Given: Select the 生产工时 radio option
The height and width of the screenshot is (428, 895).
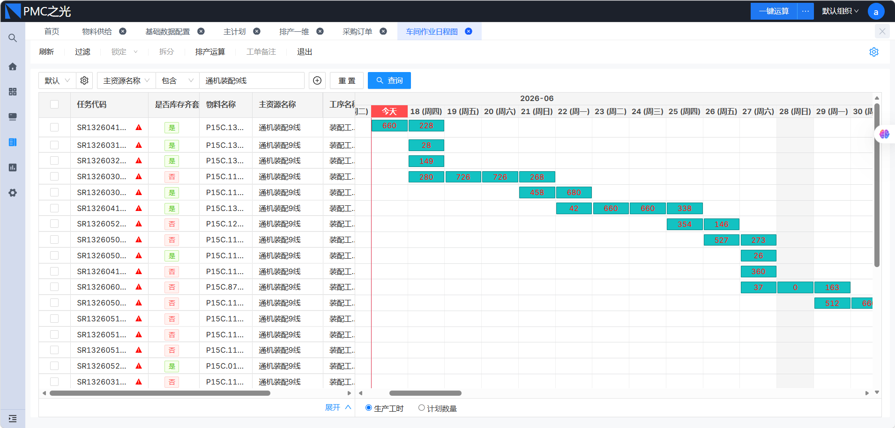Looking at the screenshot, I should click(x=369, y=408).
